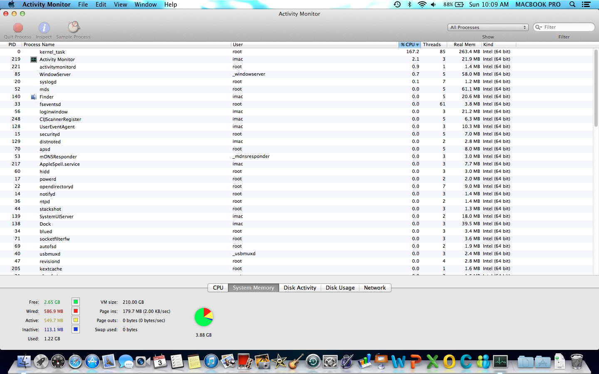This screenshot has height=374, width=599.
Task: Sort by User column header
Action: (x=314, y=44)
